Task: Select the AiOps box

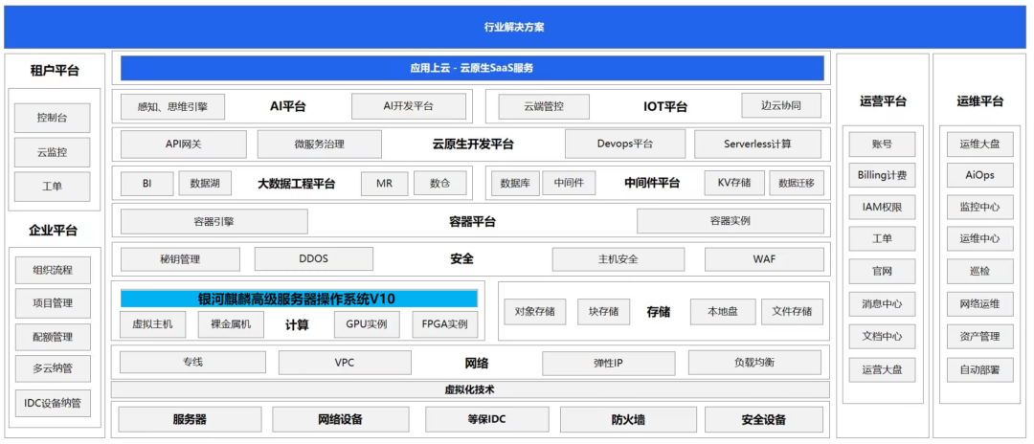Action: (x=980, y=175)
